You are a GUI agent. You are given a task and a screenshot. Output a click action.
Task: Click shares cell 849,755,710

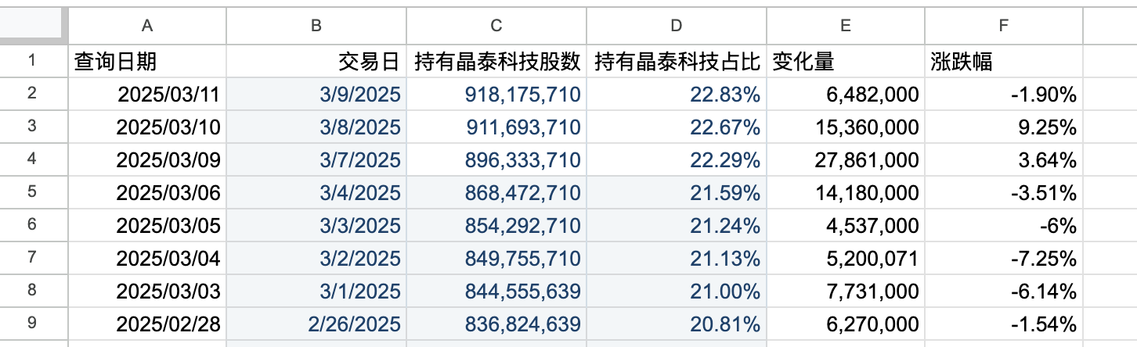click(496, 258)
